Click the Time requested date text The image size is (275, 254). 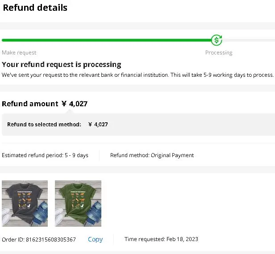pyautogui.click(x=161, y=240)
